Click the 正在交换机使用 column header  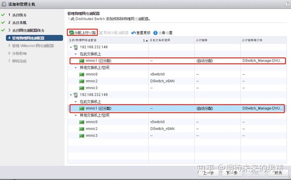(x=171, y=40)
